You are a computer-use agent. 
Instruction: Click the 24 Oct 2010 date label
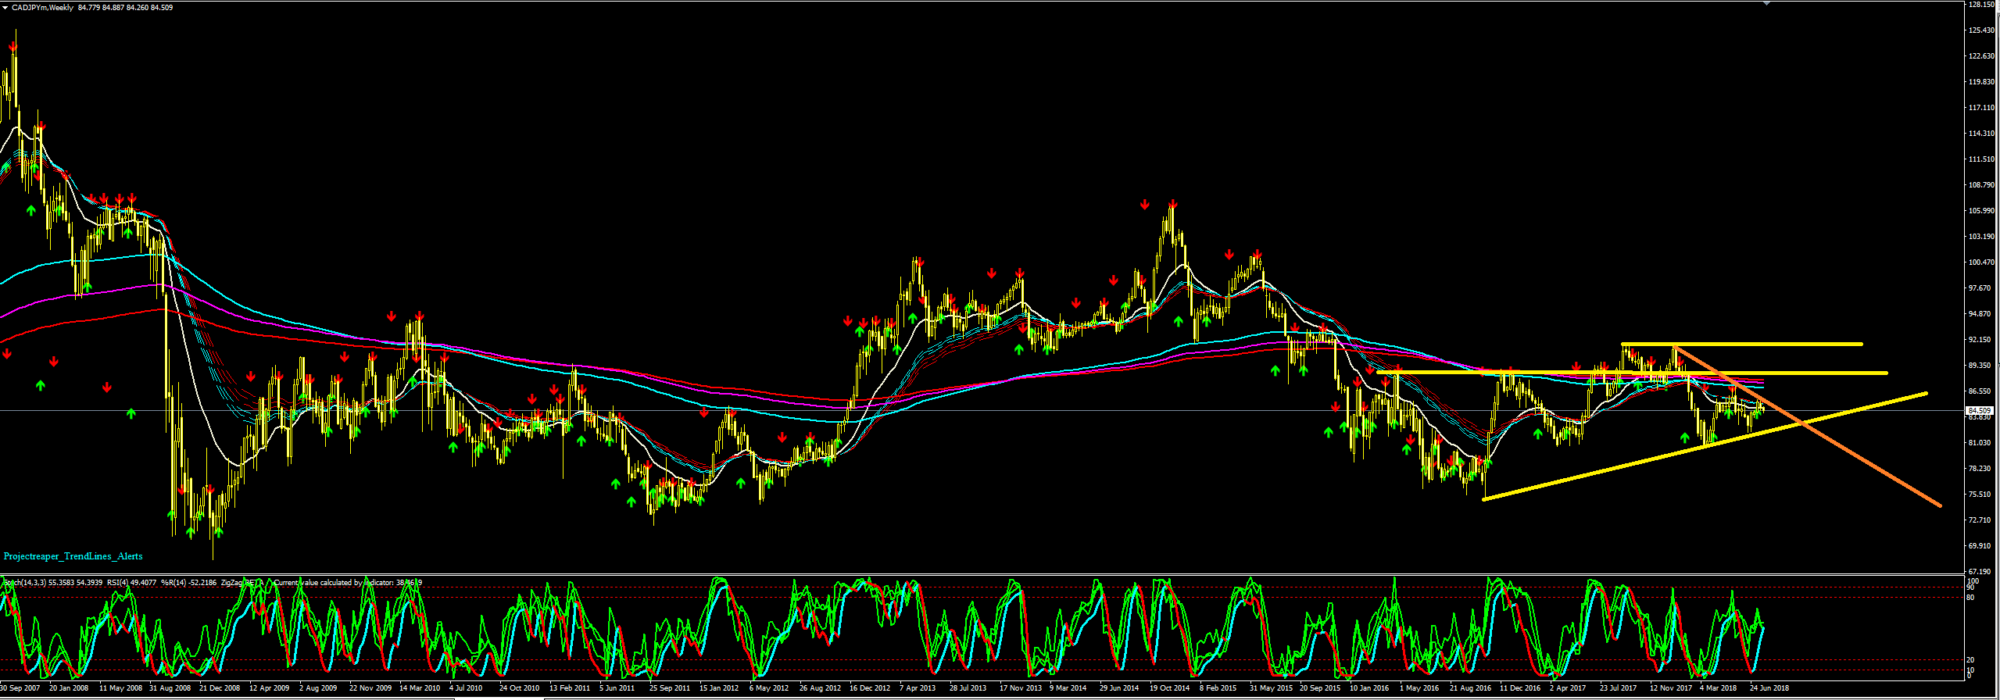click(x=520, y=688)
